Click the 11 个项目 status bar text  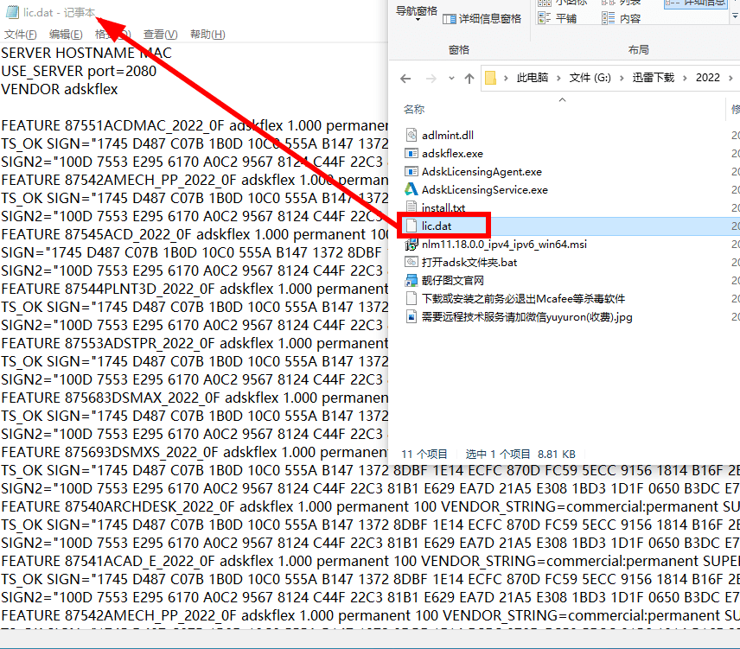coord(424,455)
